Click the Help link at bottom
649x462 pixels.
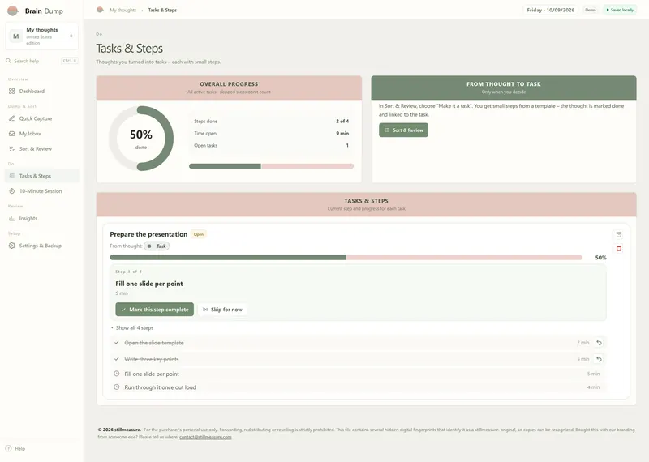point(19,449)
